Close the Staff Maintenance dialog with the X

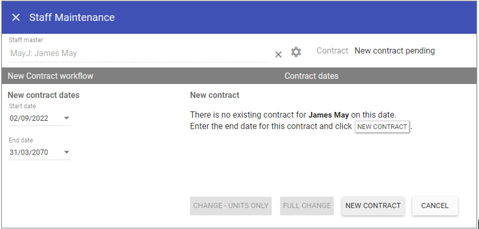click(15, 17)
